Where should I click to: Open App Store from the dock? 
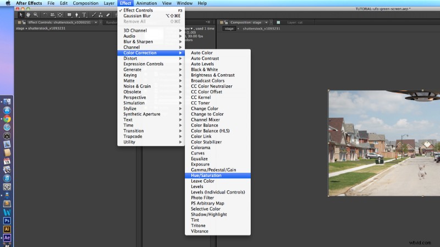(7, 111)
